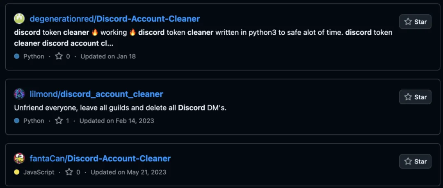This screenshot has height=188, width=443.
Task: Click star count icon in lilmond repo
Action: tap(59, 121)
